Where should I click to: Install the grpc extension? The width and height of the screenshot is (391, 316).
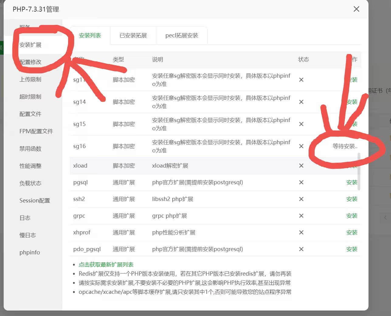point(351,216)
